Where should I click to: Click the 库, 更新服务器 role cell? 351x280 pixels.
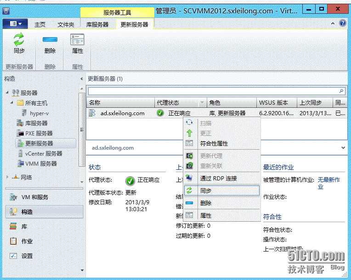tap(227, 113)
